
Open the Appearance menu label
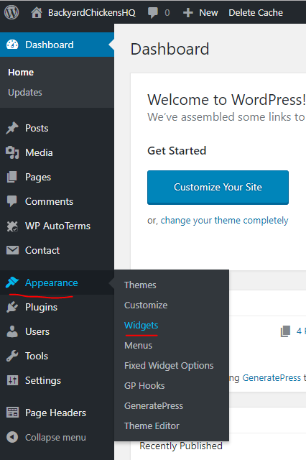(52, 282)
